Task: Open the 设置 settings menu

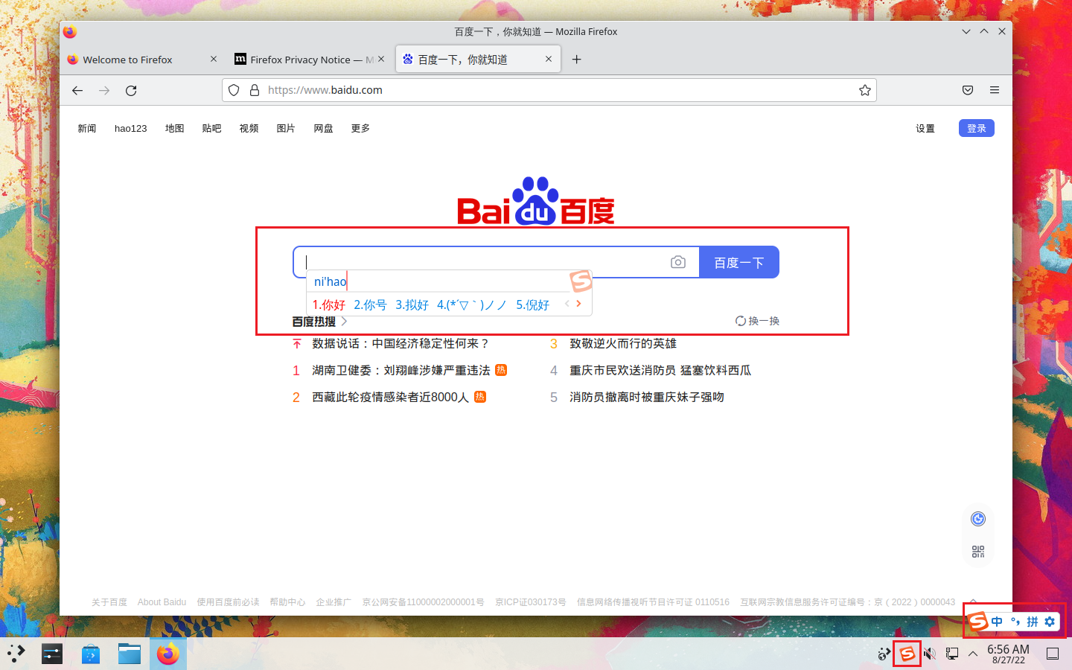Action: (925, 128)
